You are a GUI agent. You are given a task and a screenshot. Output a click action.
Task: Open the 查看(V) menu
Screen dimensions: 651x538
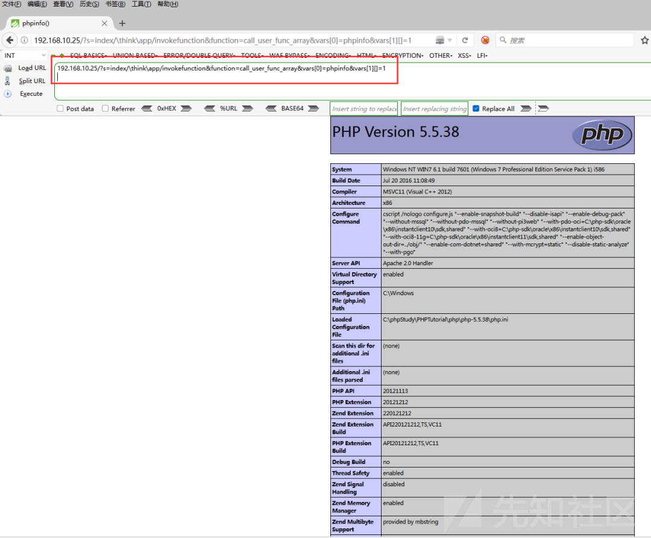(x=63, y=4)
